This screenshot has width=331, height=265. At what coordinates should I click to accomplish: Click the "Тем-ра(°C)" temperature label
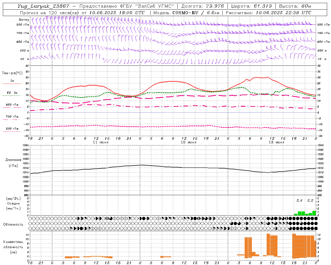12,73
